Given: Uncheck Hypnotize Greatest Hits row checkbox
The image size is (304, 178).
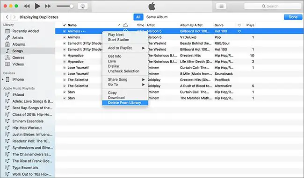Looking at the screenshot, I should (65, 56).
